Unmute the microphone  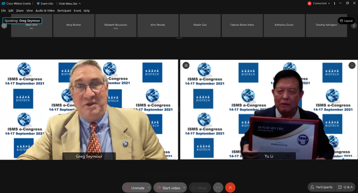[135, 188]
